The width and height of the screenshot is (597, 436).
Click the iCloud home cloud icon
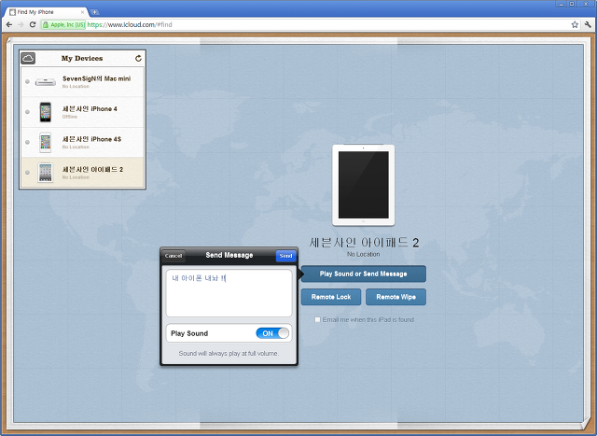tap(28, 58)
